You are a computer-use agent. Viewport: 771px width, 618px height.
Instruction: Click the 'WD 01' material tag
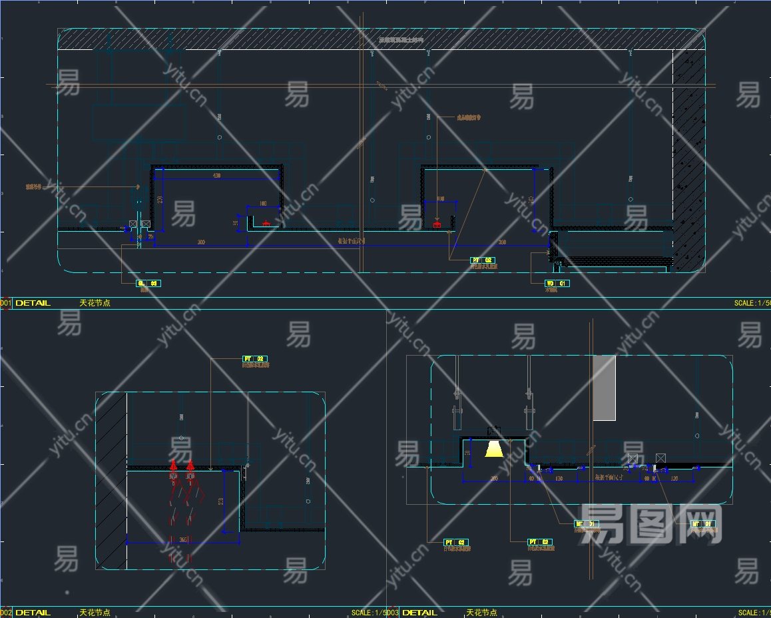pyautogui.click(x=557, y=283)
